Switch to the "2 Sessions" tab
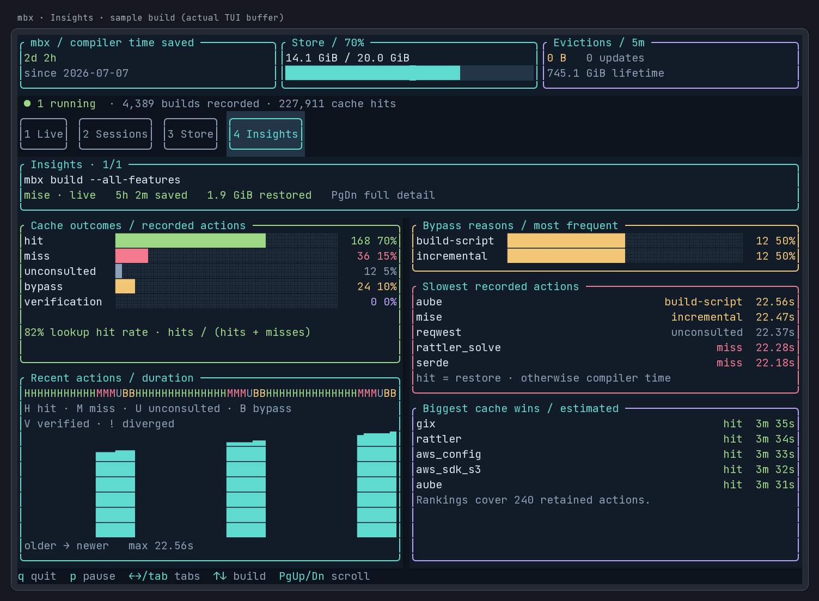This screenshot has width=819, height=601. (x=115, y=134)
